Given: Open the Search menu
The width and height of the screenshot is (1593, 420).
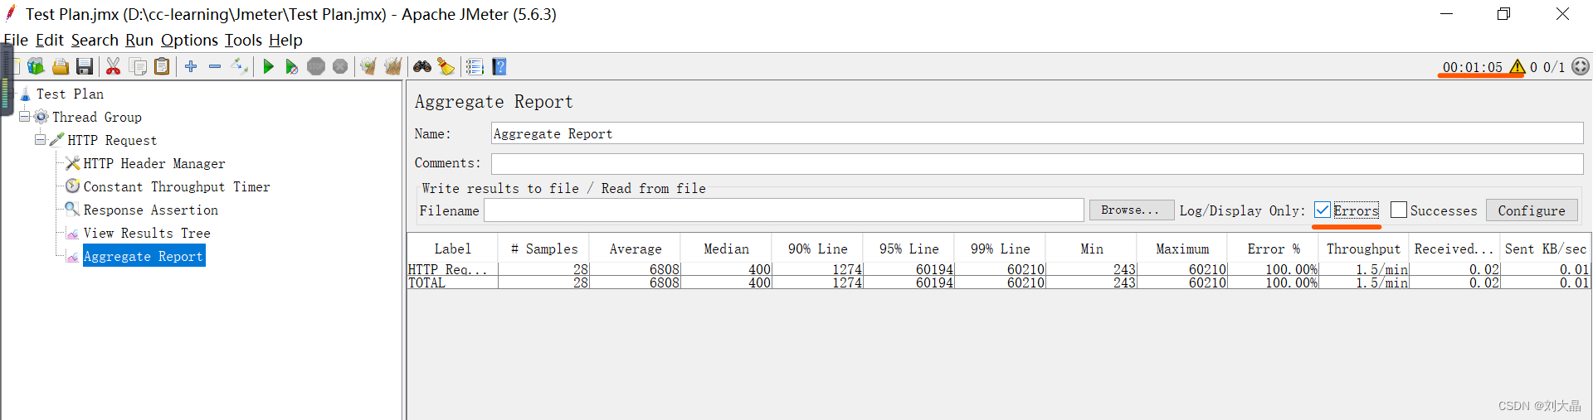Looking at the screenshot, I should tap(95, 40).
